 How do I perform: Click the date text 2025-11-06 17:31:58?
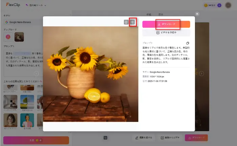click(x=157, y=81)
